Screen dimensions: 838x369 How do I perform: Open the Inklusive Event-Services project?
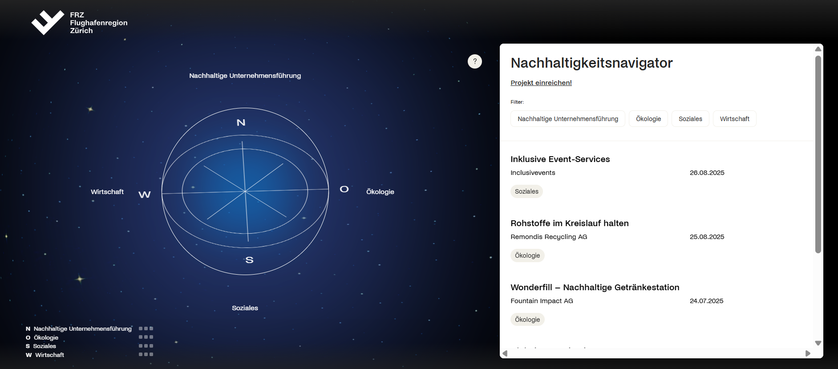(x=560, y=159)
